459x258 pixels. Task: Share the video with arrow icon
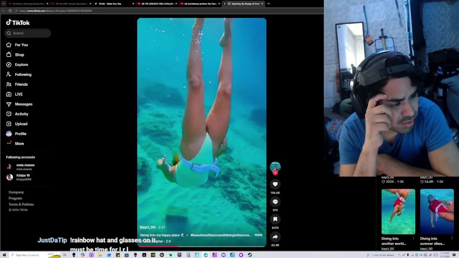tap(275, 236)
